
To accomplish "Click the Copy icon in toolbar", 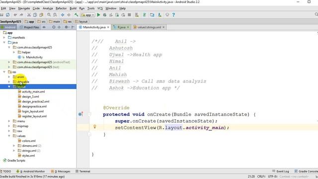I will pyautogui.click(x=35, y=15).
